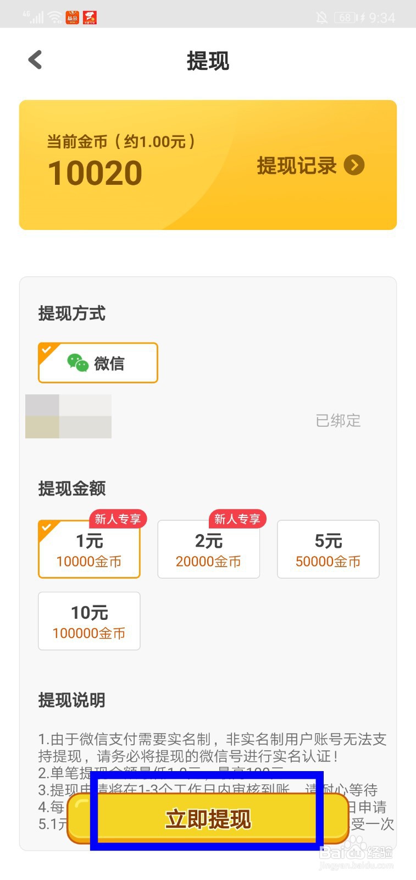Viewport: 416px width, 880px height.
Task: Select the 5元 50000金币 amount option
Action: (x=328, y=549)
